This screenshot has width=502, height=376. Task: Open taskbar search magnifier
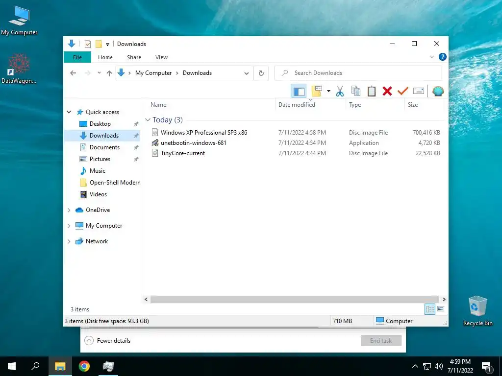tap(35, 366)
